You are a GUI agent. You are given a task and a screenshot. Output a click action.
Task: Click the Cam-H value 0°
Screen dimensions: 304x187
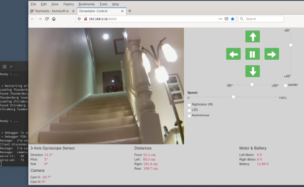[x=44, y=182]
